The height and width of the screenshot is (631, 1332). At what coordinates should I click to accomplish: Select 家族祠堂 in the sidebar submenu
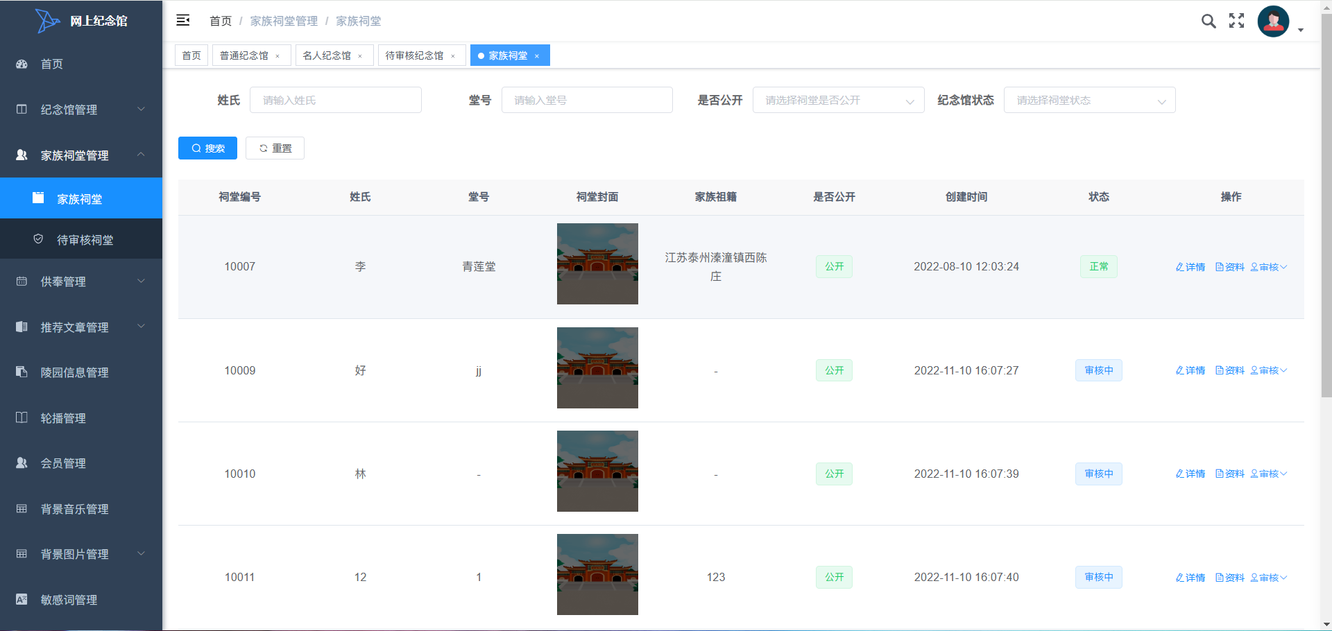[81, 198]
